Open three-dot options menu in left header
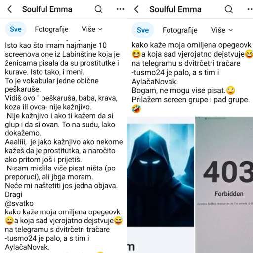The image size is (253, 253). click(120, 9)
